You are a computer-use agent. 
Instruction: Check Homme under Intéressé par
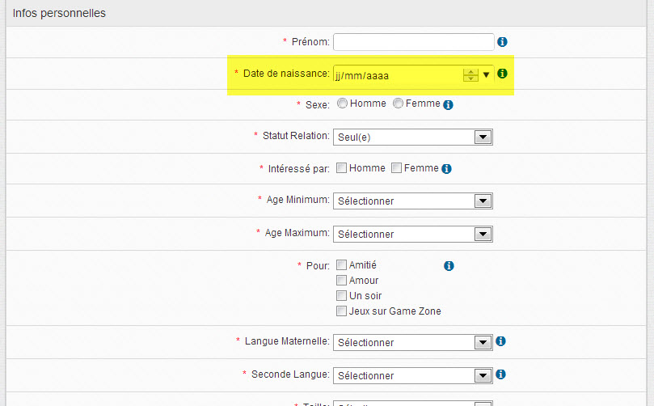341,168
